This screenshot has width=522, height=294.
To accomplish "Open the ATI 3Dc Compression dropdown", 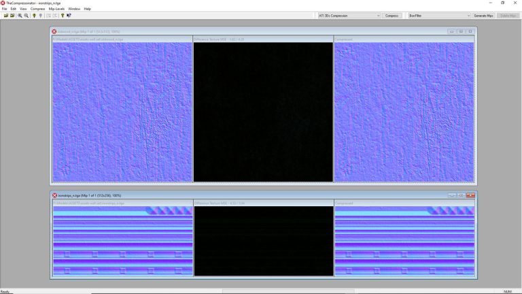I will coord(349,15).
